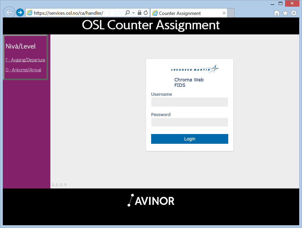This screenshot has height=228, width=302.
Task: Close the browser window
Action: pos(292,3)
